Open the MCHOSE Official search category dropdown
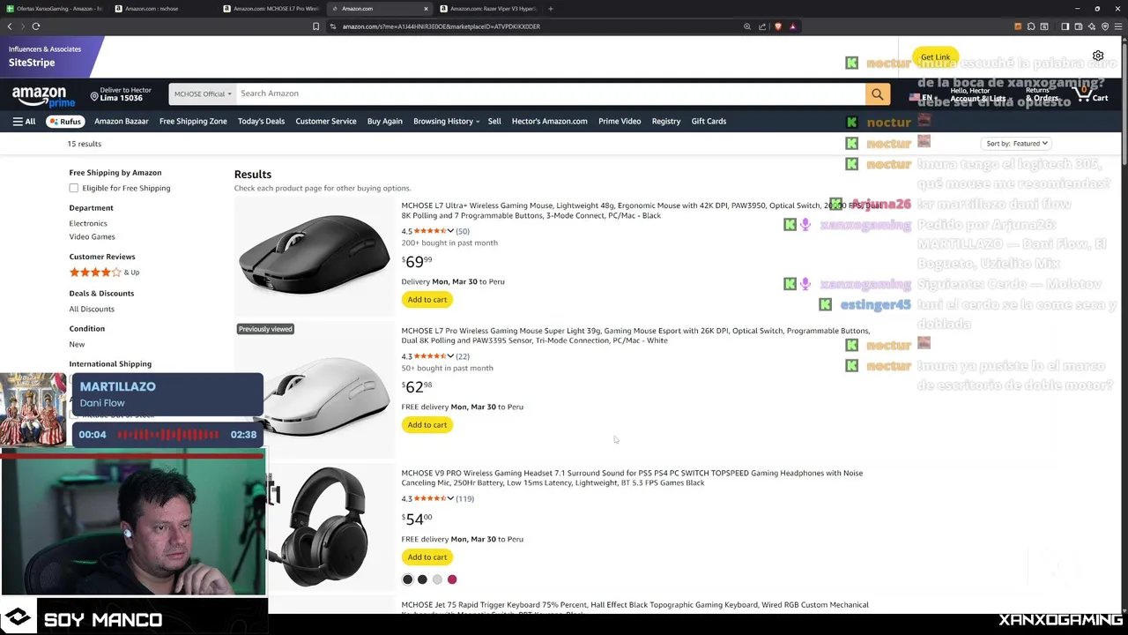This screenshot has width=1128, height=635. [203, 93]
